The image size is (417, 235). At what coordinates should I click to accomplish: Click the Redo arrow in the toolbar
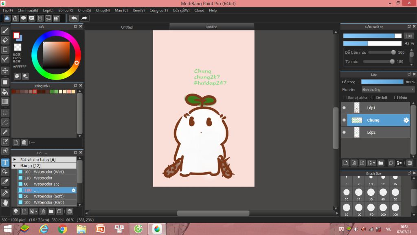tap(84, 18)
